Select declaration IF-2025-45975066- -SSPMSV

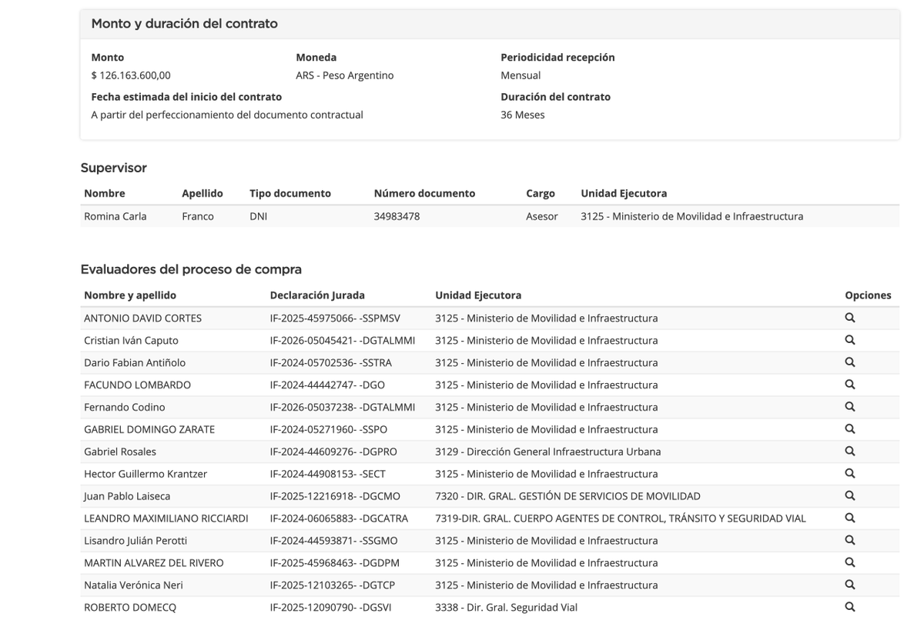coord(335,318)
